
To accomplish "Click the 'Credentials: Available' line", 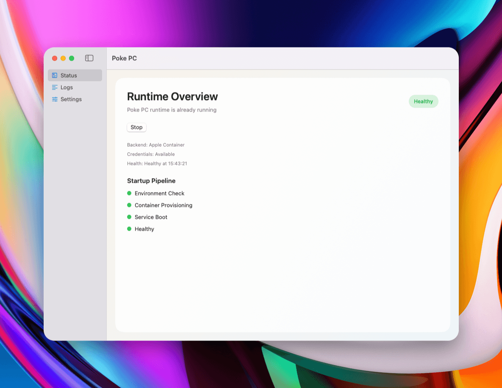I will tap(151, 154).
